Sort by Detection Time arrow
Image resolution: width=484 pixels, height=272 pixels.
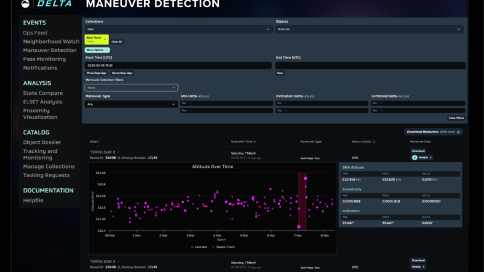click(x=254, y=141)
